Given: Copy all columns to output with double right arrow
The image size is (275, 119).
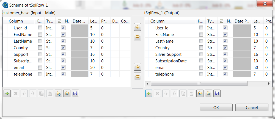Looking at the screenshot, I should [137, 37].
